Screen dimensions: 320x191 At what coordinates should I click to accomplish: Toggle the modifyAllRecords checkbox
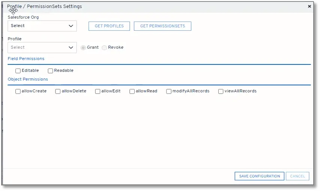168,91
